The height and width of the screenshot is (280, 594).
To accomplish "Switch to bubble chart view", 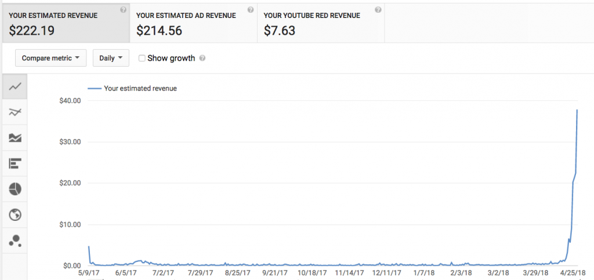I will 15,240.
